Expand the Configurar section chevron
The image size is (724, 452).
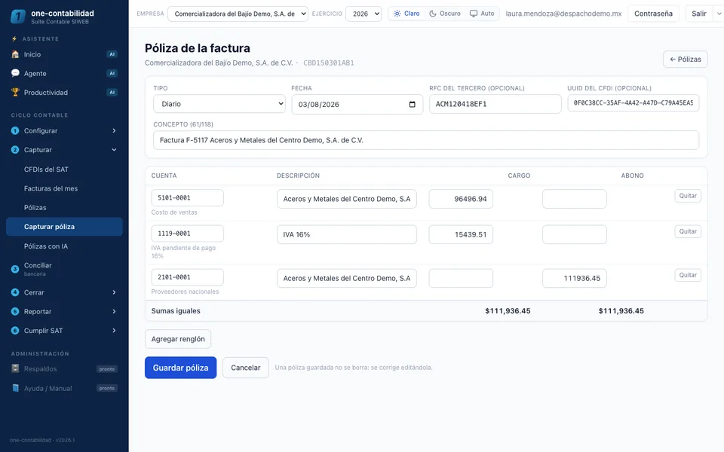[114, 130]
